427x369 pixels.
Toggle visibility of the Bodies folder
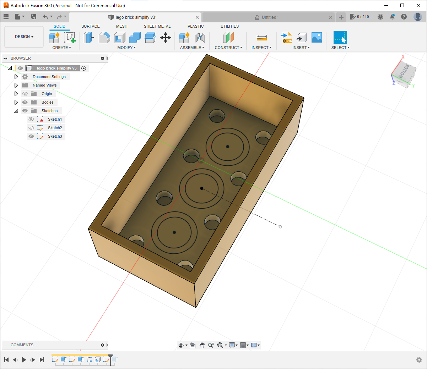coord(25,102)
